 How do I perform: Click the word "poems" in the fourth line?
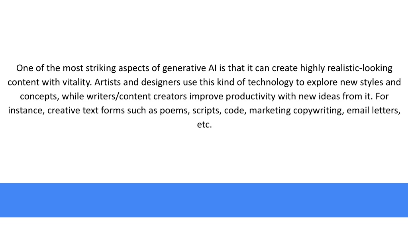tap(174, 111)
